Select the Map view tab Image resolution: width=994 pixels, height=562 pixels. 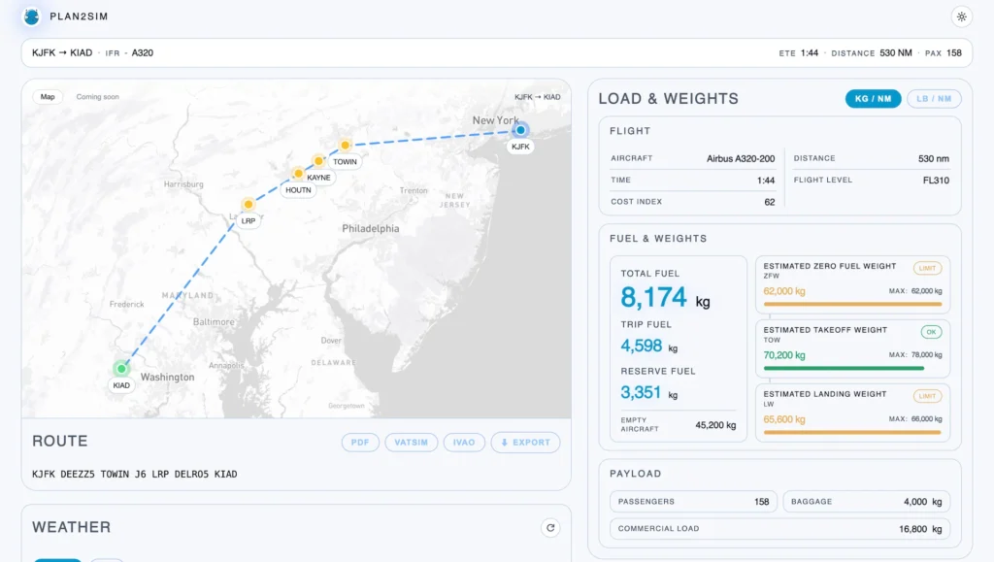pyautogui.click(x=48, y=97)
